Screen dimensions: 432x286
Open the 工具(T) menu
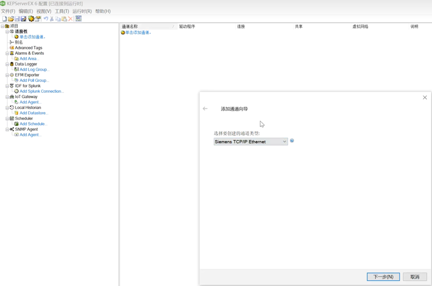point(62,11)
